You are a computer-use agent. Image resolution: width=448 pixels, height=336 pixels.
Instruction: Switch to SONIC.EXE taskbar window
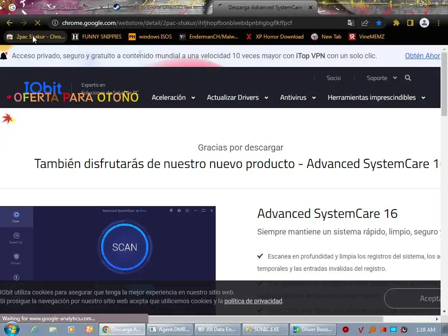(x=266, y=329)
